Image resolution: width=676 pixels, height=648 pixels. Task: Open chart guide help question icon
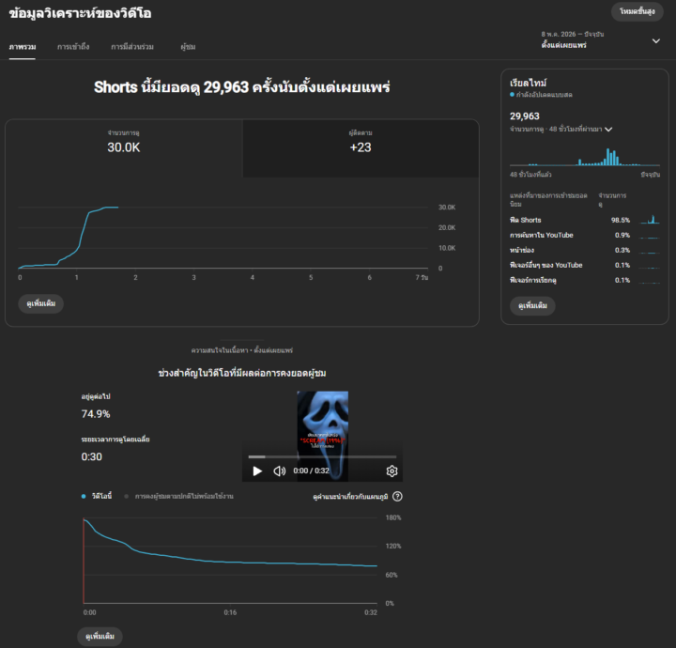(397, 496)
